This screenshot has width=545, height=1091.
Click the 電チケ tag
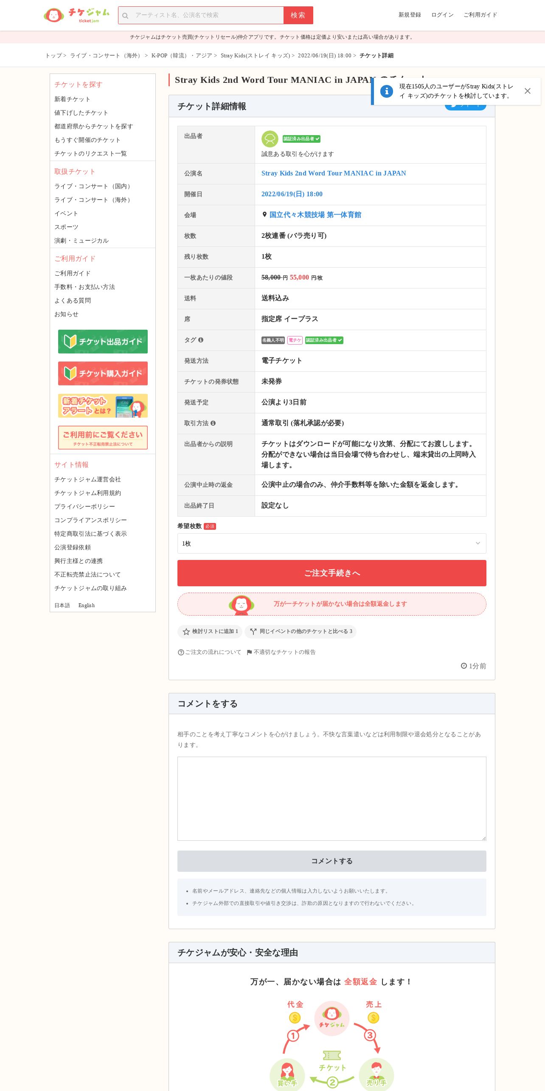tap(295, 340)
